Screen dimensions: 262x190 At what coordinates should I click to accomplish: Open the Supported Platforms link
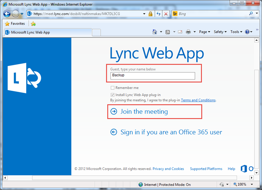pyautogui.click(x=206, y=169)
